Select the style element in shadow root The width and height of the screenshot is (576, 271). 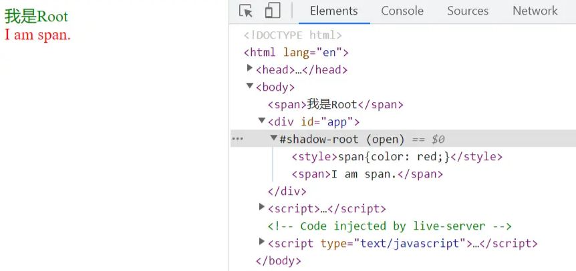coord(396,157)
